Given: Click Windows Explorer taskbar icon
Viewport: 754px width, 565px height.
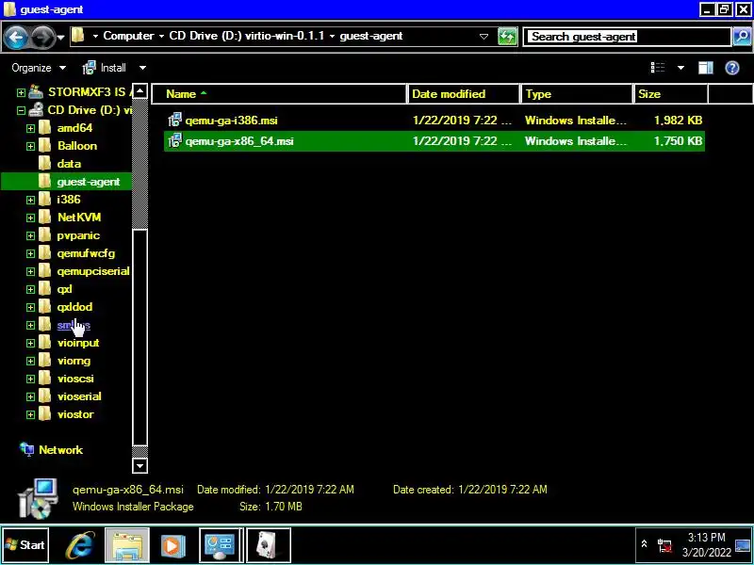Looking at the screenshot, I should pos(127,545).
